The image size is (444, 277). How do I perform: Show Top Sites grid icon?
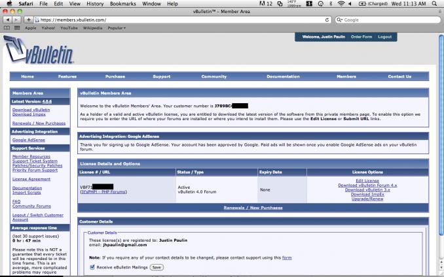point(16,29)
